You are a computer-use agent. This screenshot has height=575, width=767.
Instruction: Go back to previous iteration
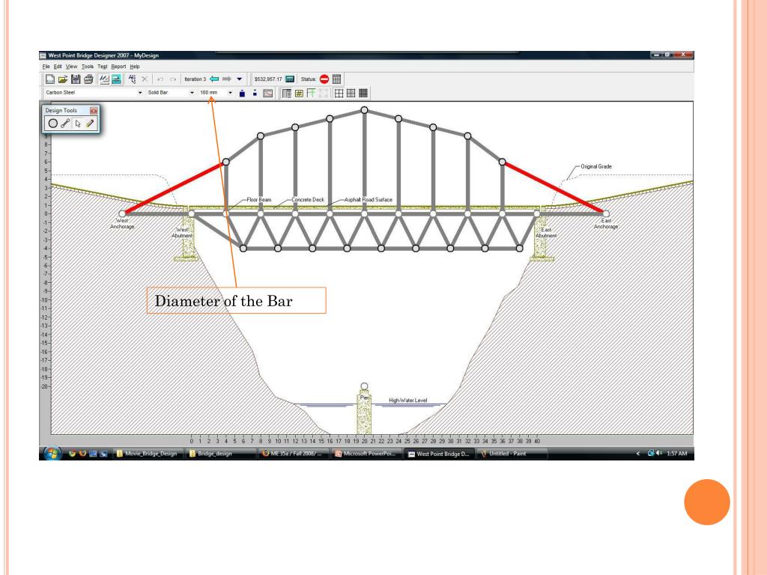click(x=214, y=79)
